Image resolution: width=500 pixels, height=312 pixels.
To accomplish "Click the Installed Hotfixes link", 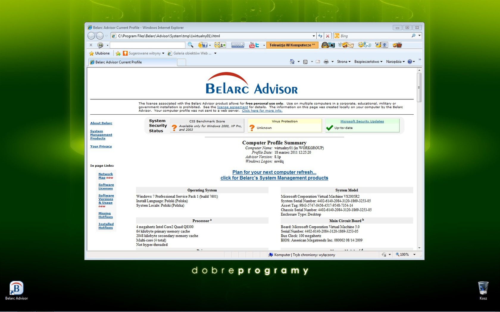I will click(x=106, y=226).
